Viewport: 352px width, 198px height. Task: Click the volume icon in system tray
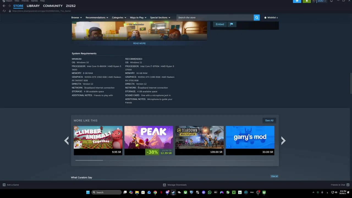336,193
